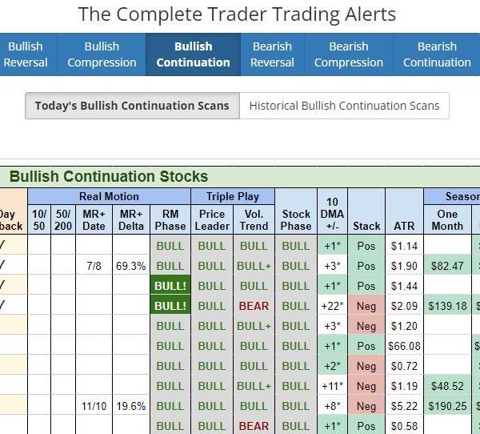The width and height of the screenshot is (480, 434).
Task: Click the Vol. Trend column header
Action: click(254, 219)
